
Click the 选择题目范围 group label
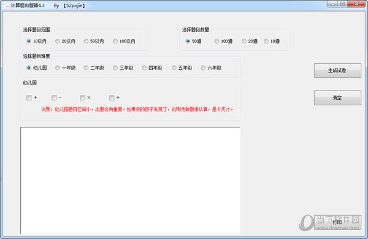pos(36,29)
